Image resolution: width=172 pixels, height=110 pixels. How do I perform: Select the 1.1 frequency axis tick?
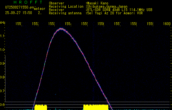[3, 36]
